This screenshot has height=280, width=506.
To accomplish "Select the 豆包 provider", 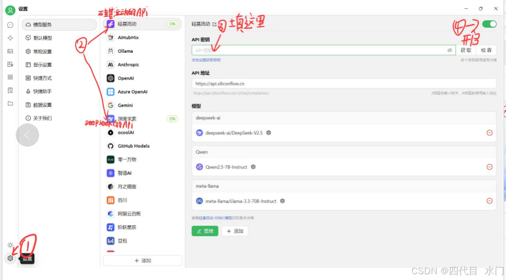I will point(142,241).
